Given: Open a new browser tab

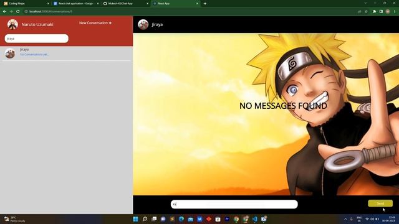Looking at the screenshot, I should click(x=205, y=4).
